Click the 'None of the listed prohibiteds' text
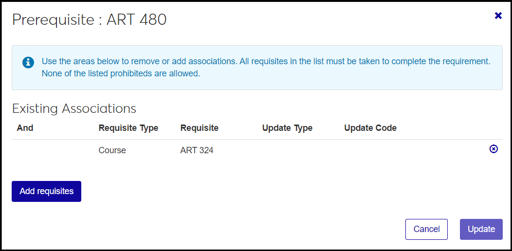 (x=121, y=74)
